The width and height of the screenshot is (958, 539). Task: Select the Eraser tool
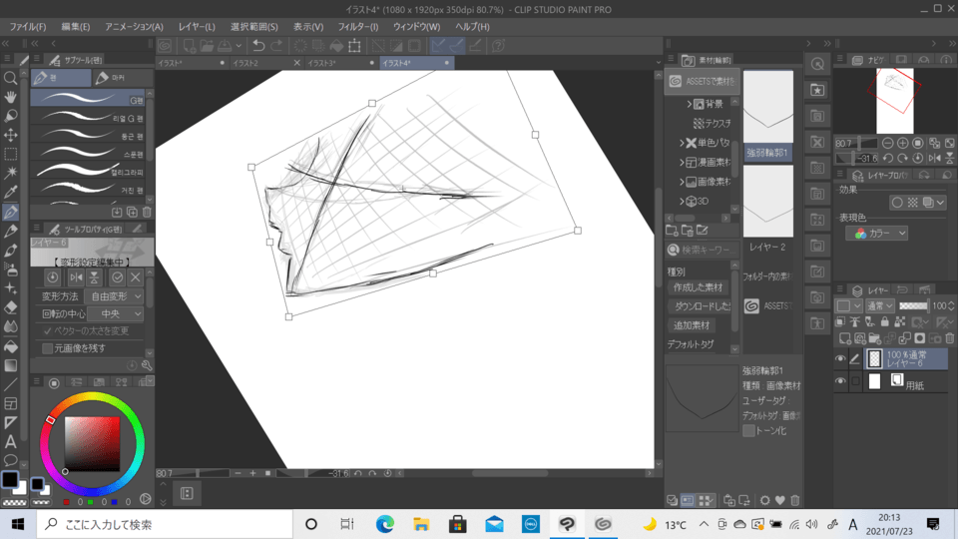click(10, 308)
